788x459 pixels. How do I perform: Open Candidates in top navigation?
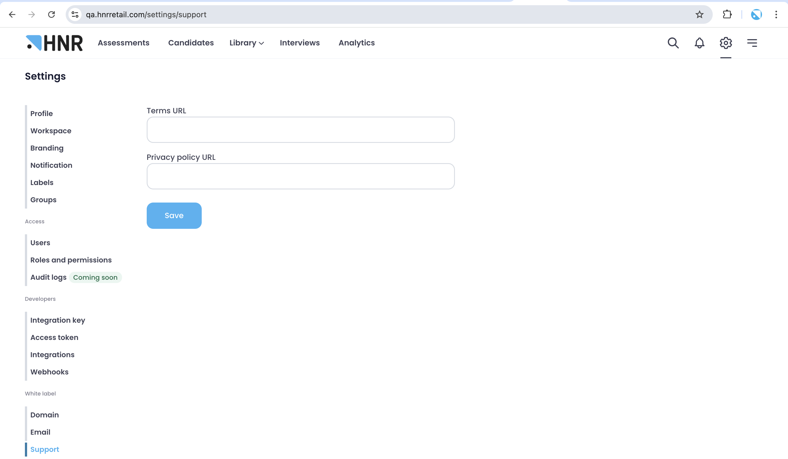(191, 43)
